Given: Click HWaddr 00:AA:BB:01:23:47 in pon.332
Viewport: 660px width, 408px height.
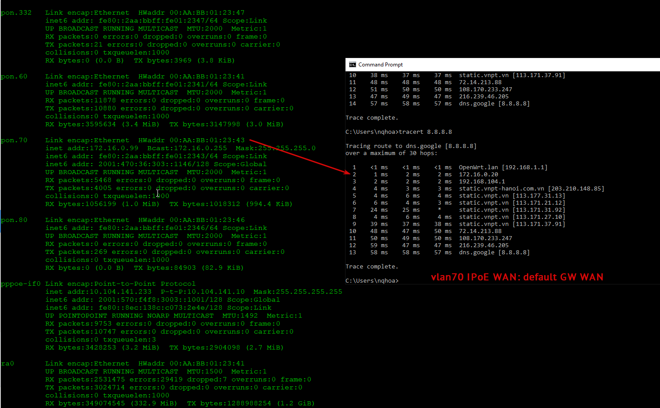Looking at the screenshot, I should [192, 12].
